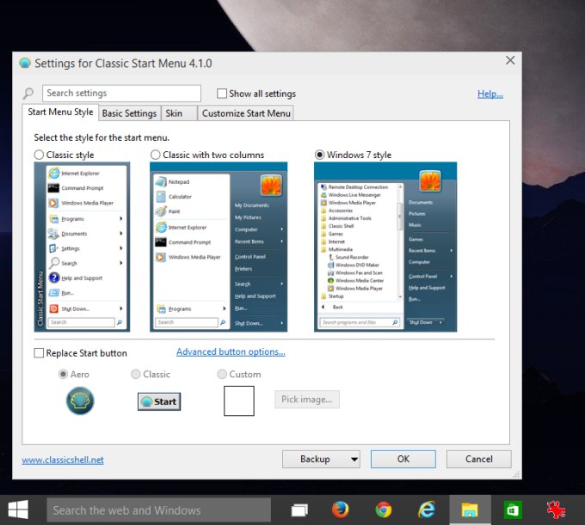Screen dimensions: 585x525
Task: Click the search magnifier icon beside search settings
Action: click(28, 94)
